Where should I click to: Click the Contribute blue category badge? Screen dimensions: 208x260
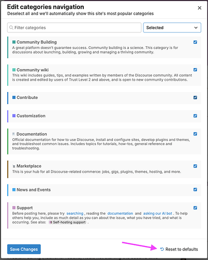(14, 97)
